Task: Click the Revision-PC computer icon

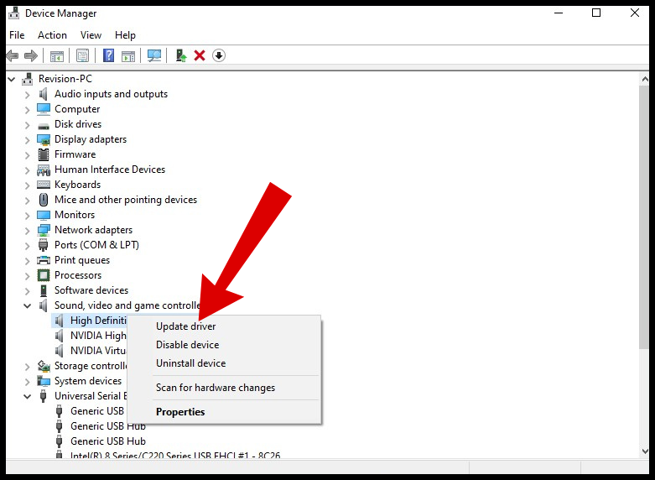Action: coord(28,79)
